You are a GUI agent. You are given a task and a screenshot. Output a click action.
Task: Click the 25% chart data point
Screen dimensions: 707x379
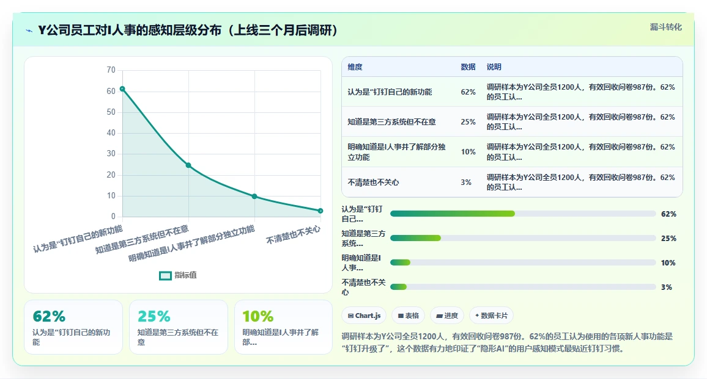tap(188, 165)
